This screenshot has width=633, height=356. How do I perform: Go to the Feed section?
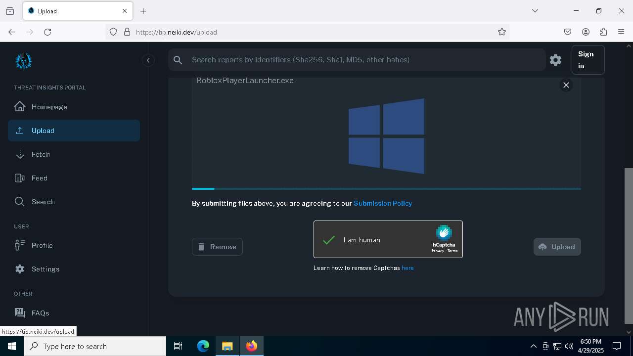74,178
